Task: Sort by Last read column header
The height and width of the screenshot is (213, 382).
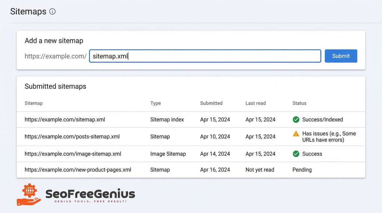Action: tap(256, 103)
